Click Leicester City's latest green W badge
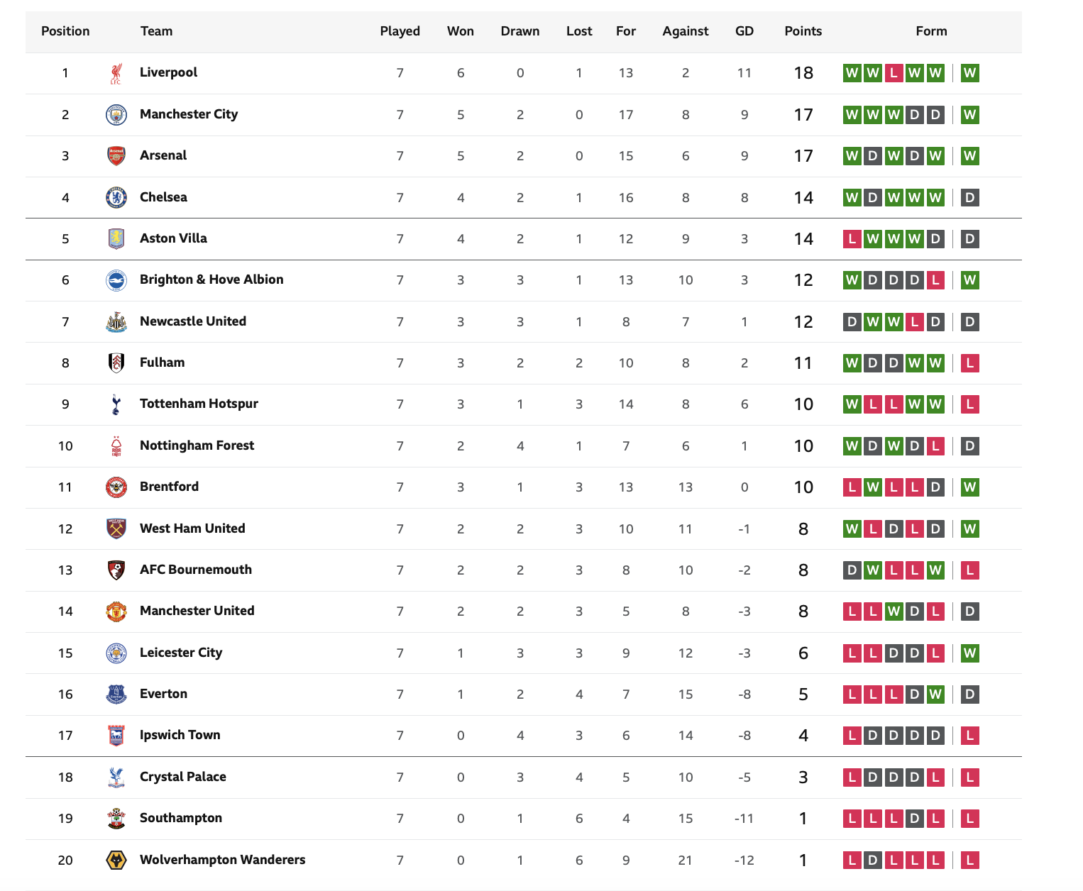The image size is (1083, 891). [970, 653]
